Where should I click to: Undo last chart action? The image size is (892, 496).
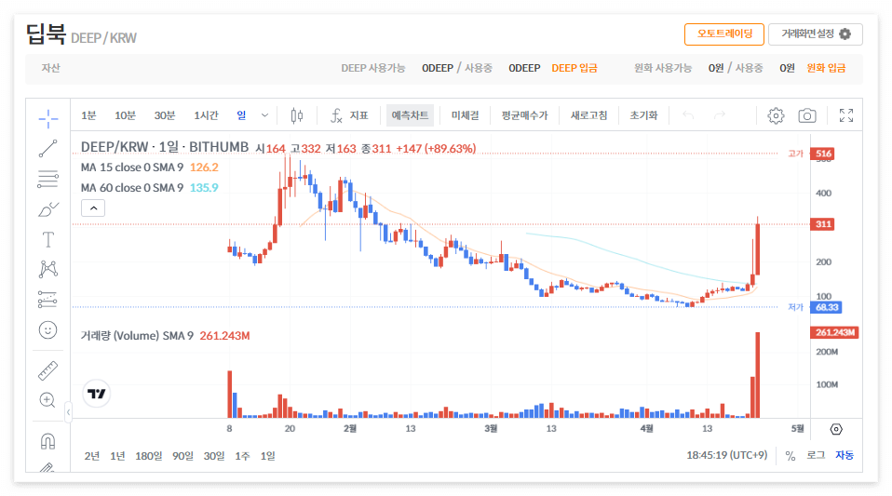point(688,115)
